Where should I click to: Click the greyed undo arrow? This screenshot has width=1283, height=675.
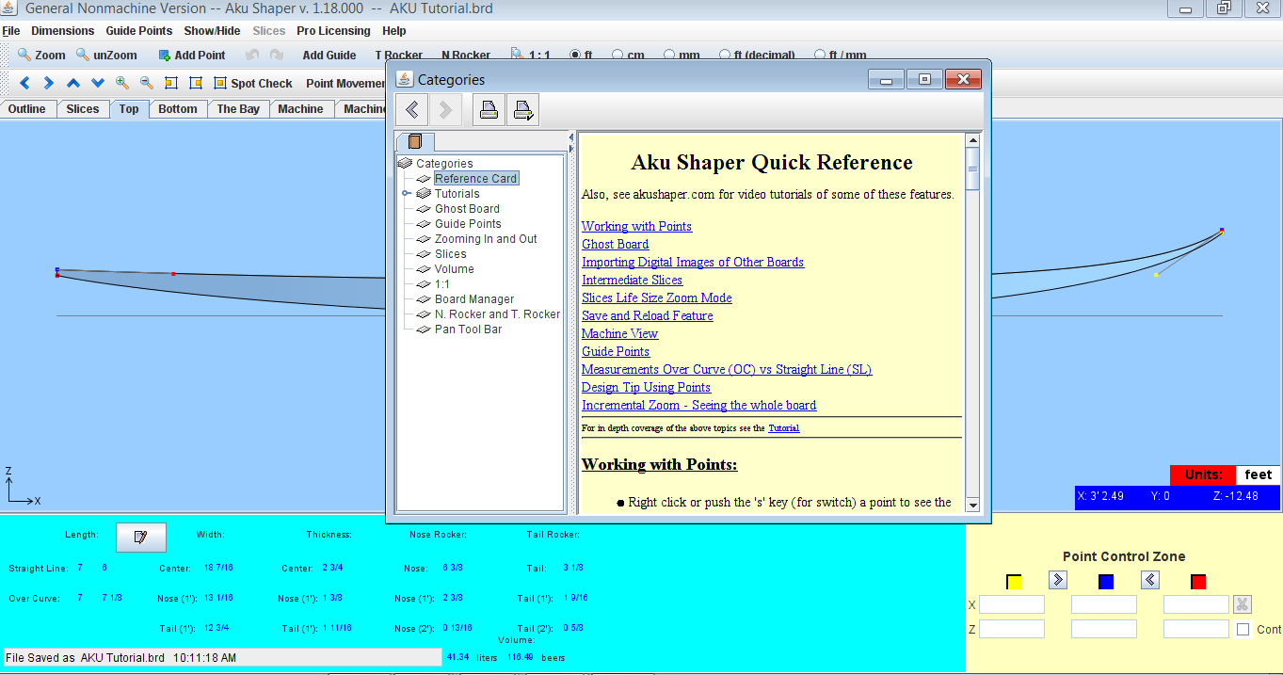[252, 56]
